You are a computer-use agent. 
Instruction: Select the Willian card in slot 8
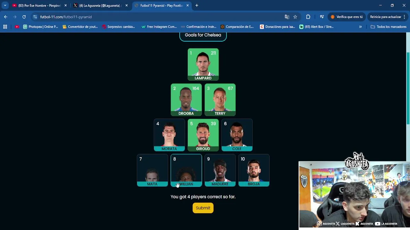coord(186,170)
